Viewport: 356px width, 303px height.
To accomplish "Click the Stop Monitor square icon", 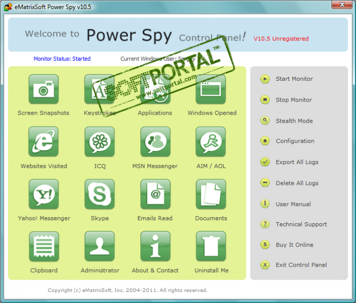I will click(265, 99).
